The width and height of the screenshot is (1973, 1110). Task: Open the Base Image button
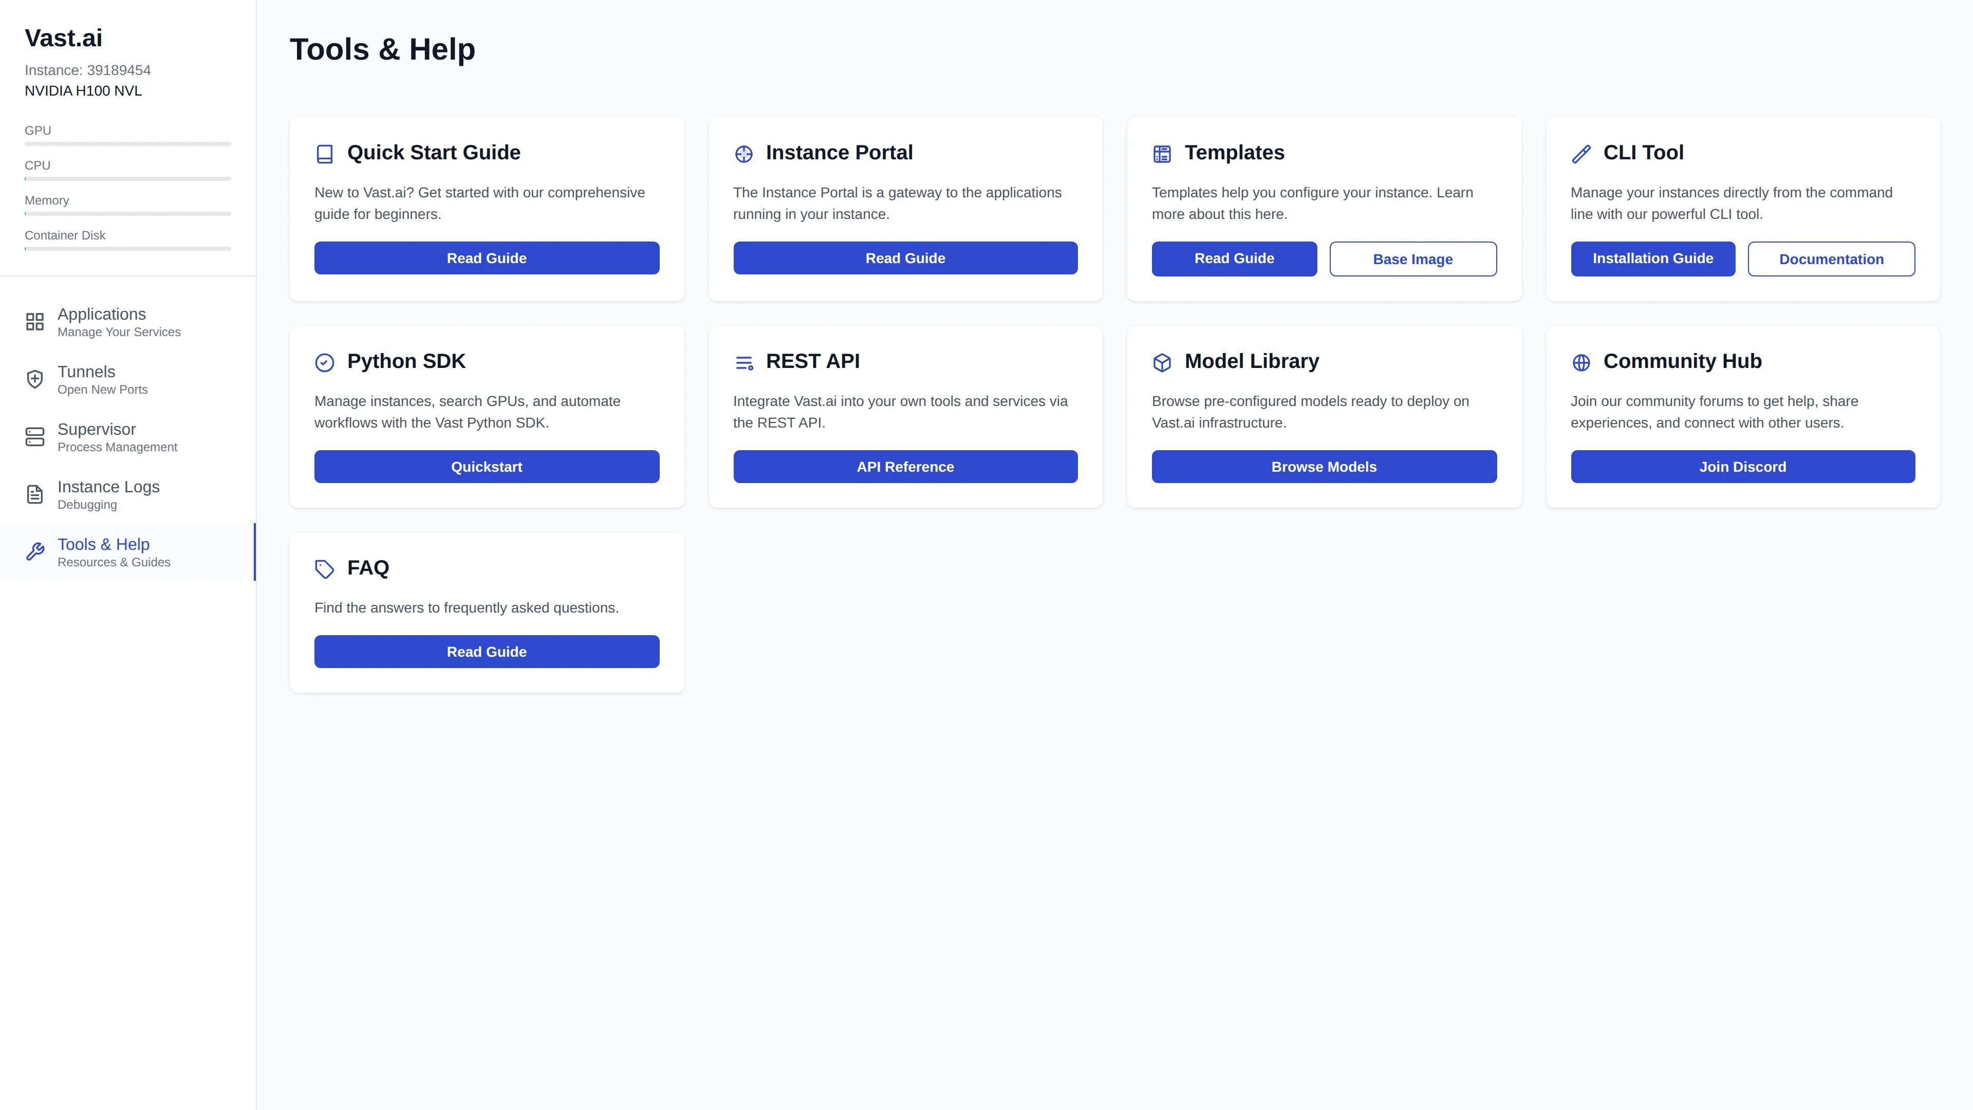[1412, 259]
